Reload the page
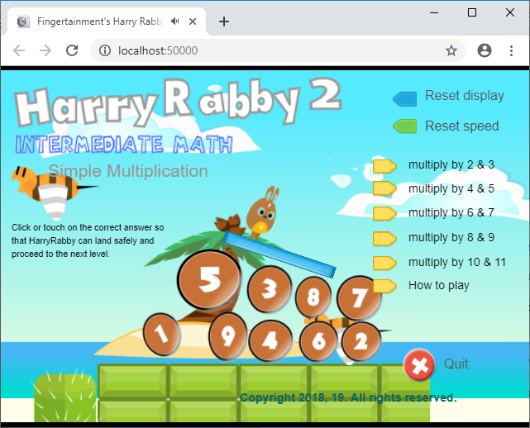This screenshot has height=428, width=530. pos(72,50)
